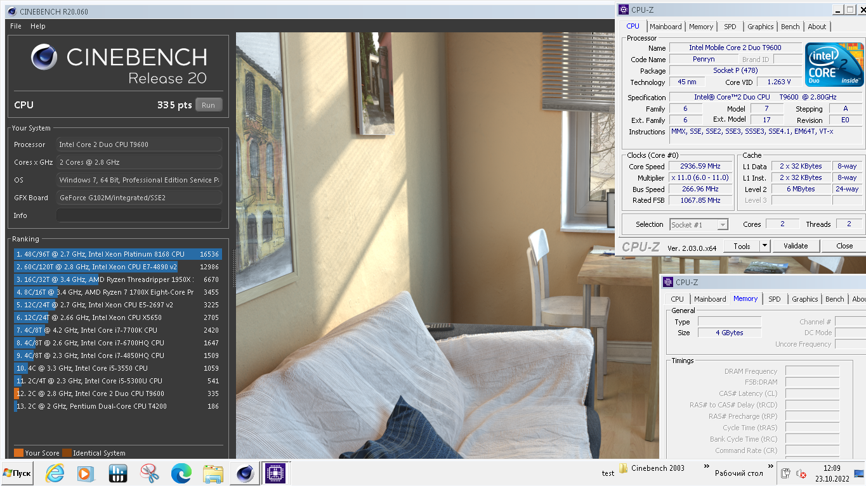Viewport: 866px width, 486px height.
Task: Select ranking row Xeon Platinum 8168 CPU
Action: [x=117, y=254]
